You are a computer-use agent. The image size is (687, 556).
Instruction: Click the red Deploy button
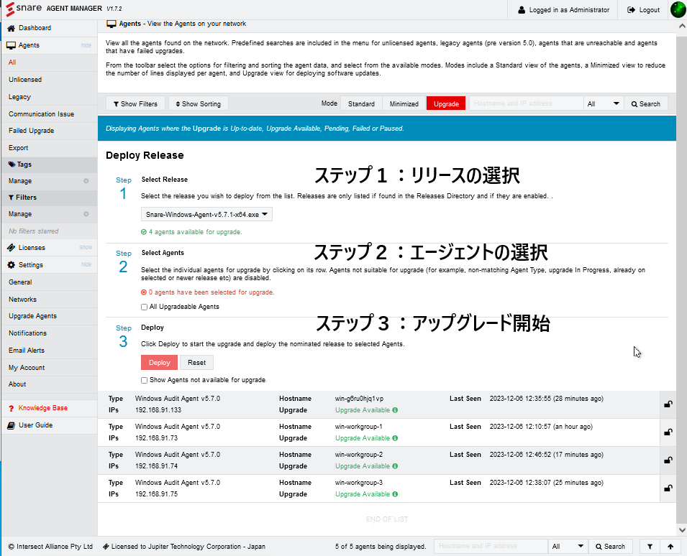[x=159, y=363]
